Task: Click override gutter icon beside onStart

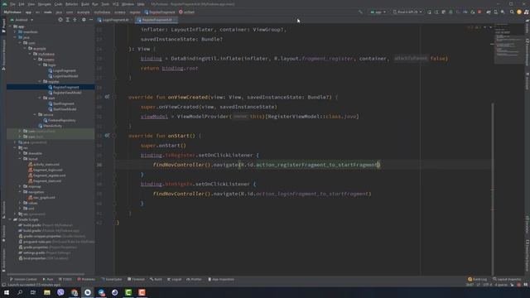Action: (107, 136)
